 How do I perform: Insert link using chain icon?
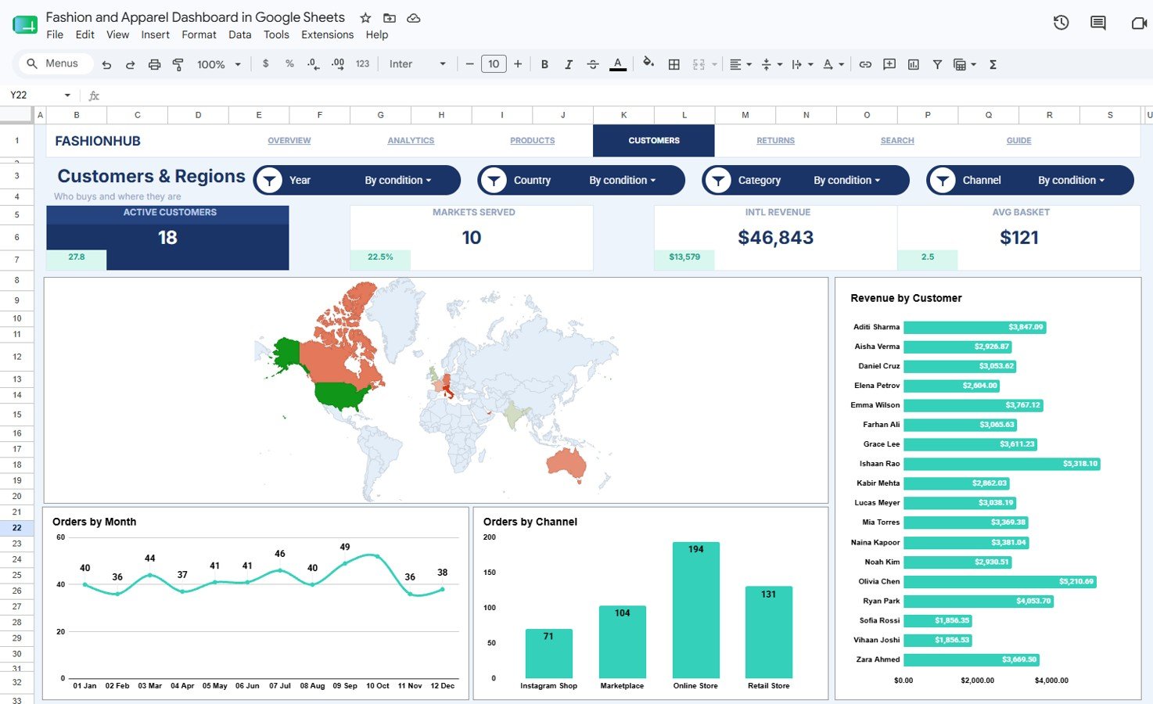[x=865, y=65]
